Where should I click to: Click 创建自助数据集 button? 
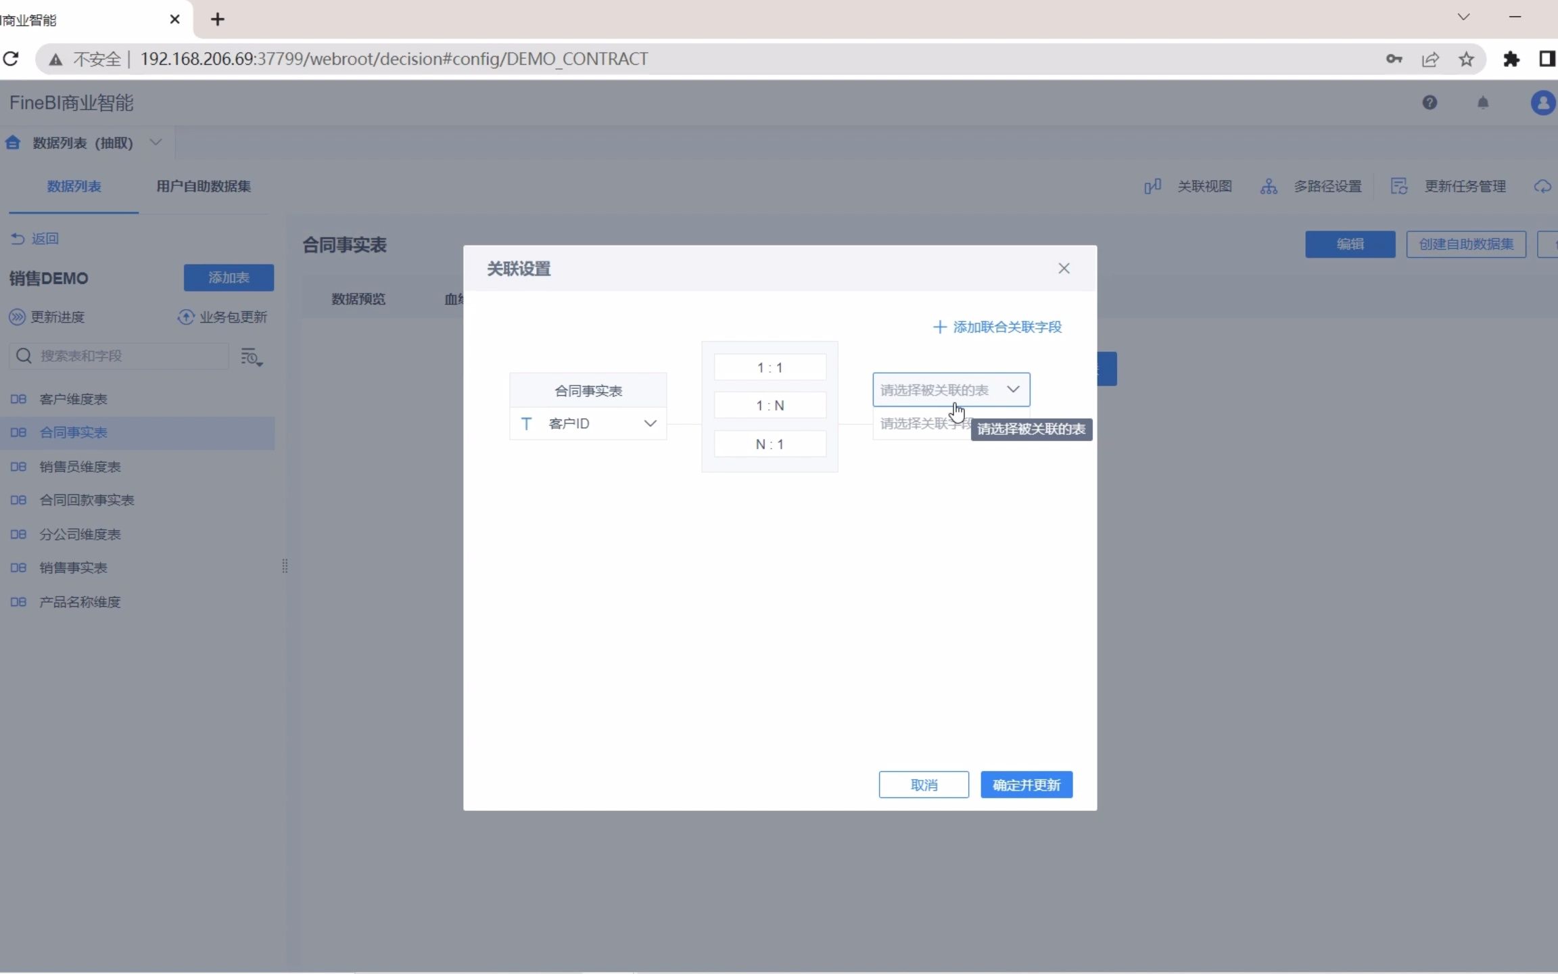tap(1466, 244)
